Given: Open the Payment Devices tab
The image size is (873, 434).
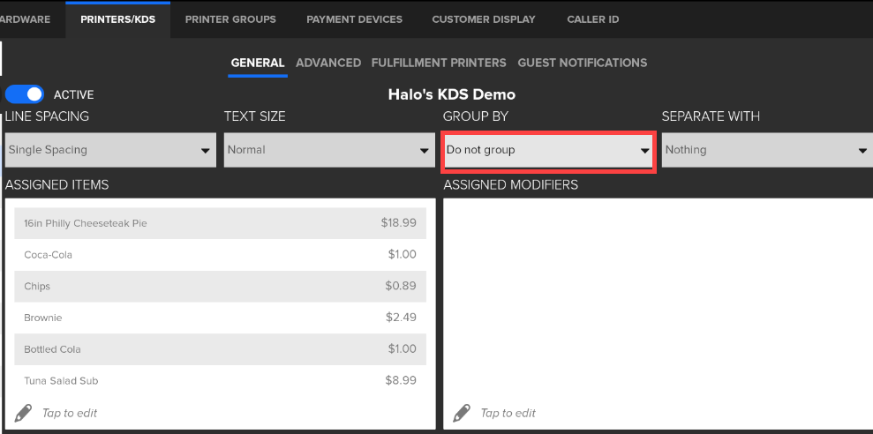Looking at the screenshot, I should tap(354, 19).
